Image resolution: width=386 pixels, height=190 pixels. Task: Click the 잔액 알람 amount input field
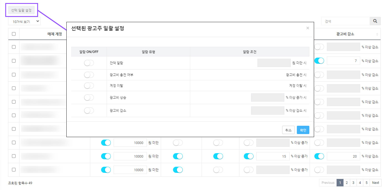(274, 63)
